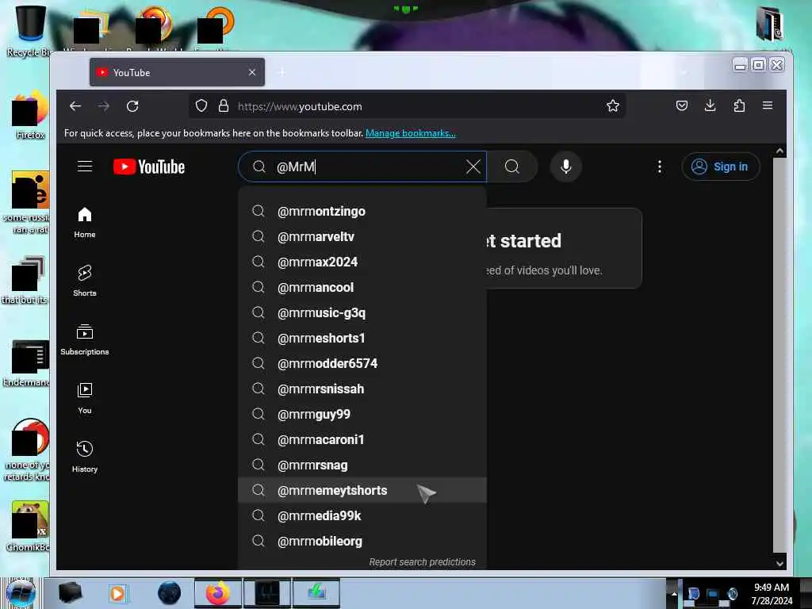Open the You section in sidebar
The width and height of the screenshot is (812, 609).
85,398
